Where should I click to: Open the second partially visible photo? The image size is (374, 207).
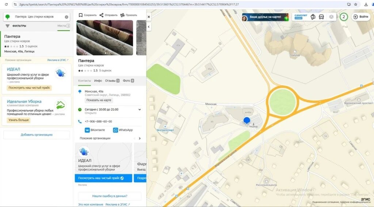[141, 38]
